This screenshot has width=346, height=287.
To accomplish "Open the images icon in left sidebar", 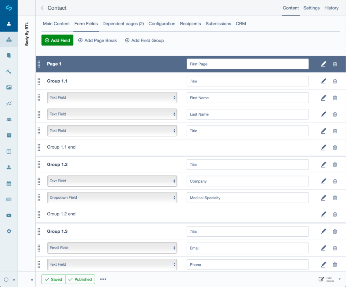I will point(9,87).
